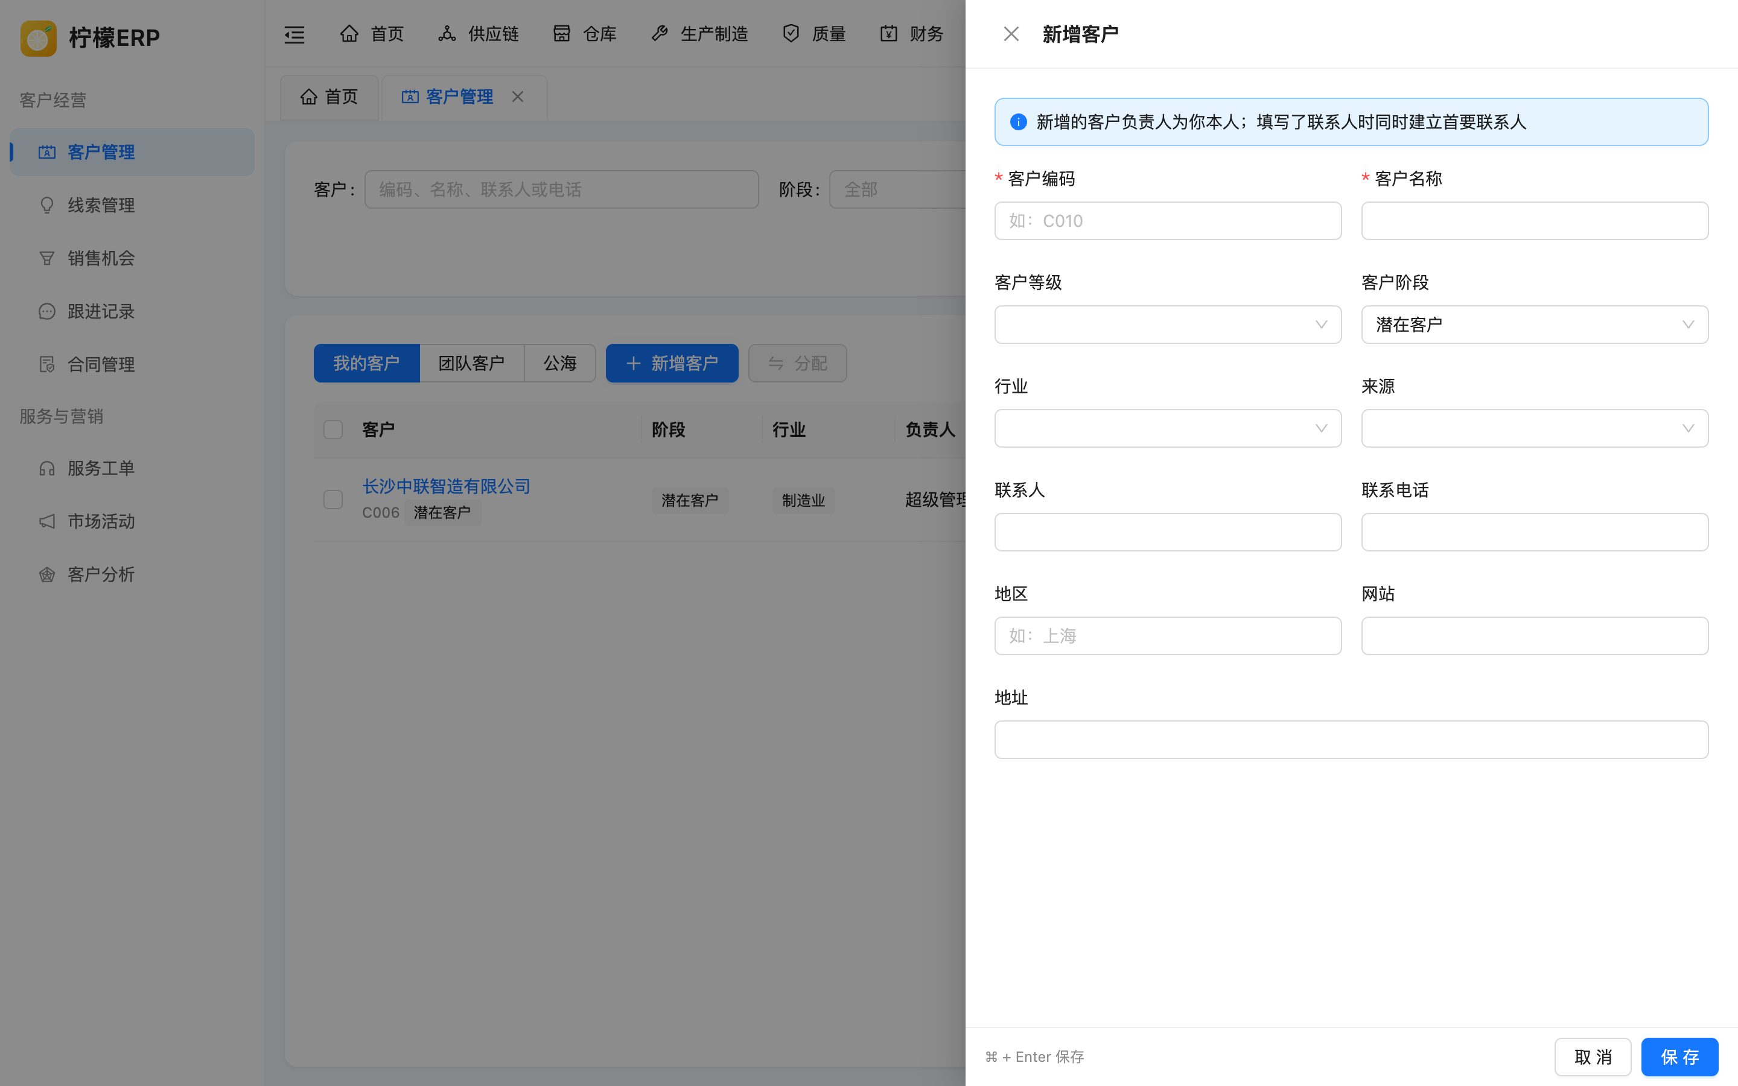Focus the 客户名称 input field
The width and height of the screenshot is (1738, 1086).
click(x=1534, y=220)
